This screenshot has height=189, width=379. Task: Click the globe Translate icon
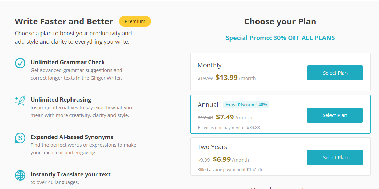pyautogui.click(x=20, y=175)
